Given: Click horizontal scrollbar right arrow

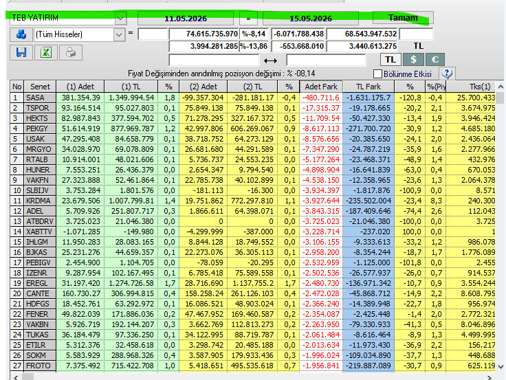Looking at the screenshot, I should click(x=489, y=377).
